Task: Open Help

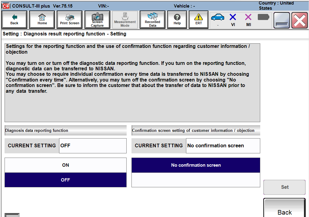Action: (x=177, y=19)
